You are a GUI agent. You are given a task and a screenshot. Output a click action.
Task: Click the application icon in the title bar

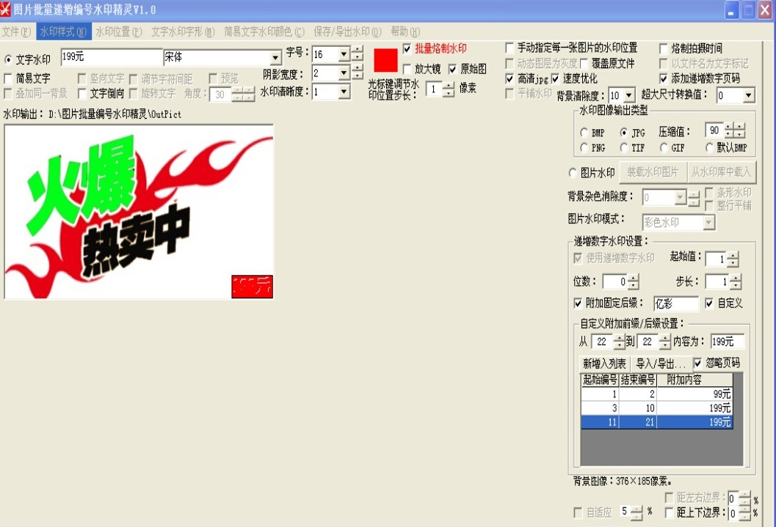coord(7,10)
